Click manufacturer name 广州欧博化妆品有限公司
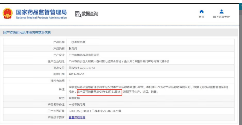This screenshot has width=242, height=125. [84, 55]
